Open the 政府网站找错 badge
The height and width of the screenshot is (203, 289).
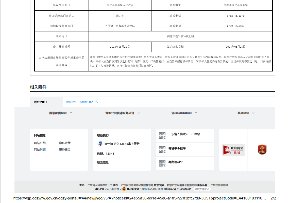pyautogui.click(x=233, y=150)
